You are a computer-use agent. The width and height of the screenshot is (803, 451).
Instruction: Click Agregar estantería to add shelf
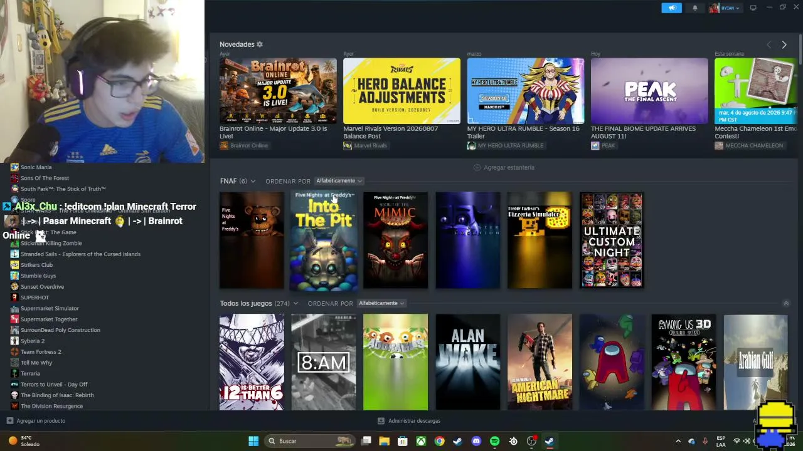click(504, 168)
